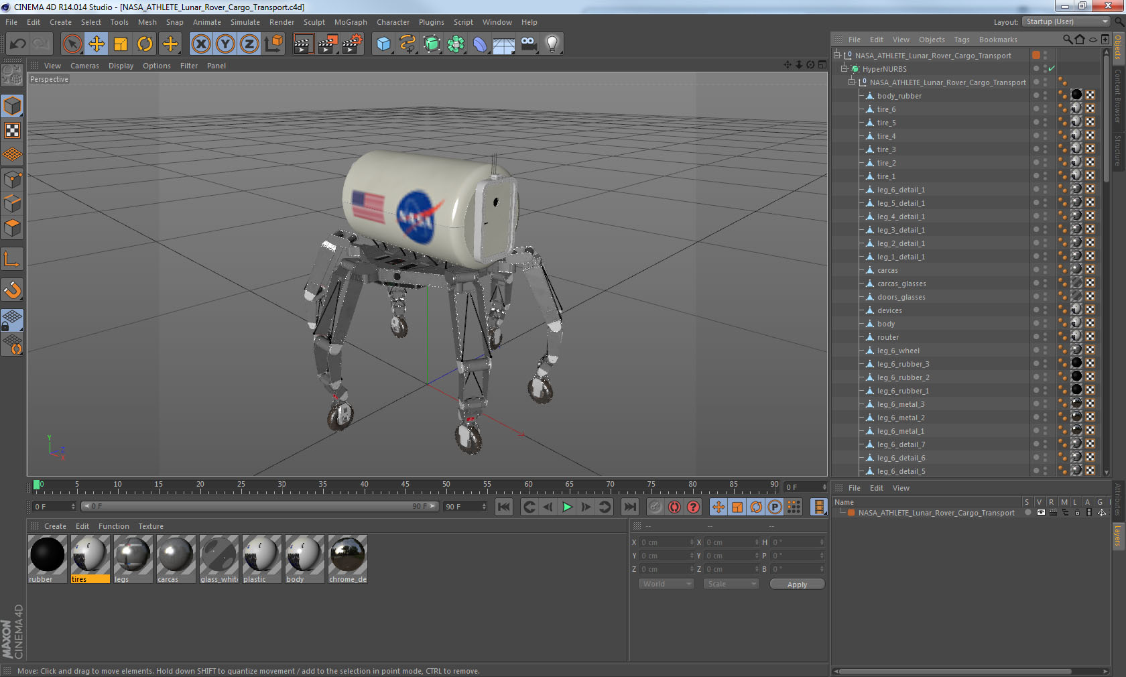The image size is (1126, 677).
Task: Open the Sculpt menu
Action: [x=314, y=22]
